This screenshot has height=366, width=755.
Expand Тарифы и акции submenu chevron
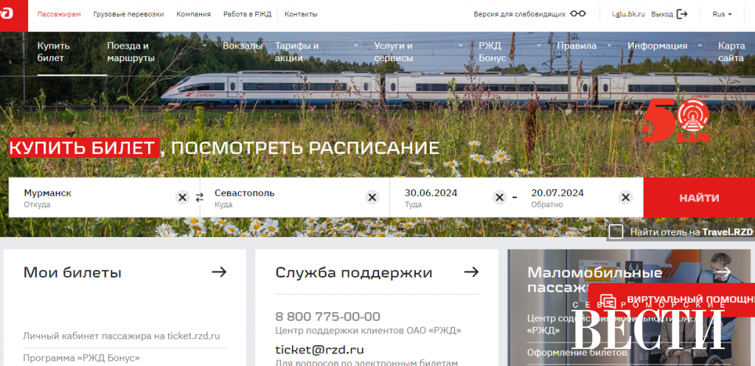[x=356, y=46]
